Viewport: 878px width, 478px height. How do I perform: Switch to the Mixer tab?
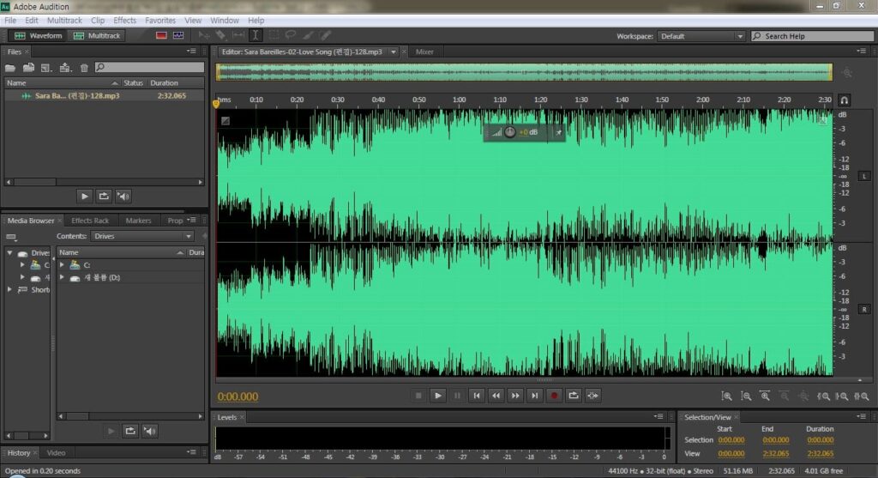coord(424,51)
